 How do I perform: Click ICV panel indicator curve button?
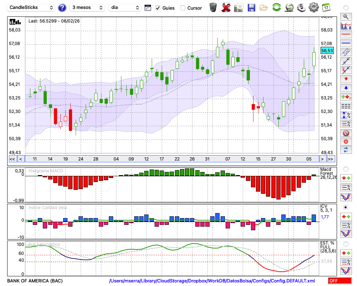[346, 234]
